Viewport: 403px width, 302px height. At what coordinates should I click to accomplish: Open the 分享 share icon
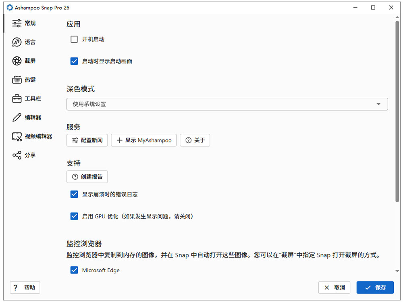click(x=17, y=155)
